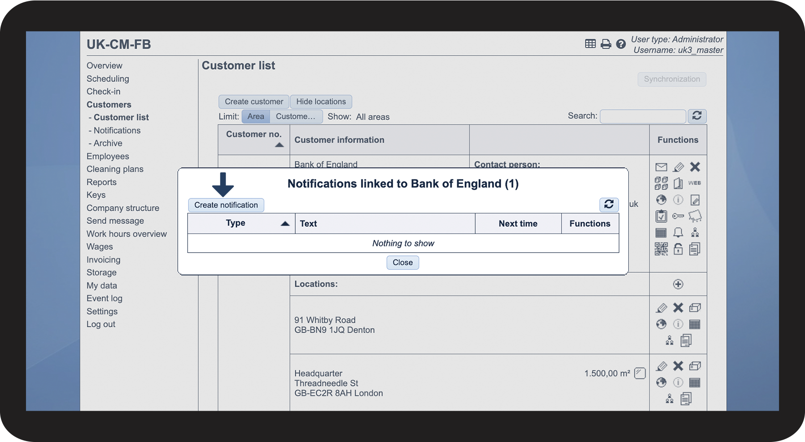Edit the 91 Whitby Road location
805x442 pixels.
(x=661, y=308)
